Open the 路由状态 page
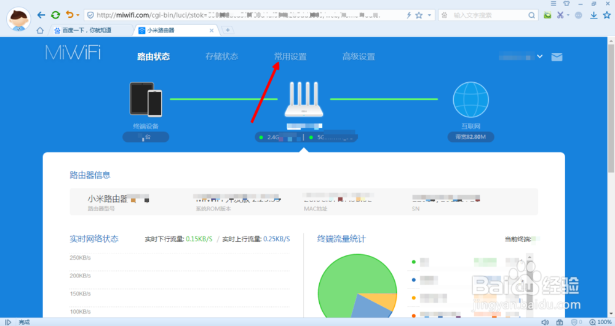This screenshot has height=326, width=615. [x=153, y=56]
